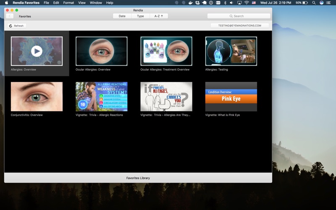Screen dimensions: 336x210
Task: Sort favorites by Type
Action: [140, 16]
